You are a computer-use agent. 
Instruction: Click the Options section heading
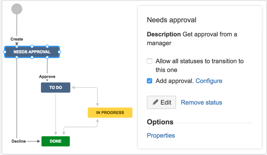coord(160,122)
